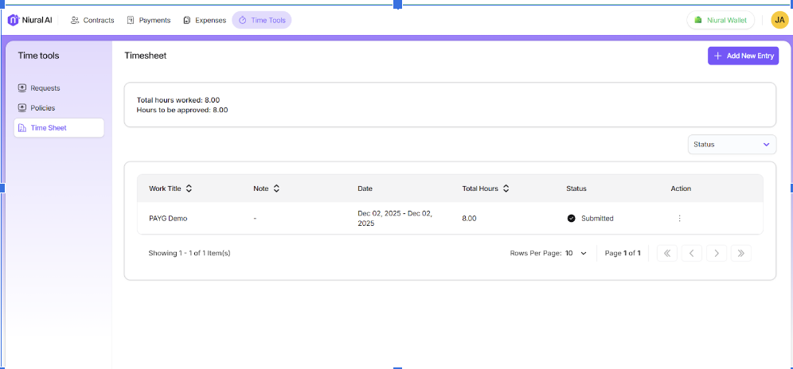
Task: Expand the Status filter dropdown
Action: [732, 145]
